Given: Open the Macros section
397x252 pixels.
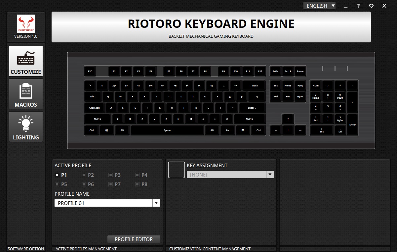Looking at the screenshot, I should 26,94.
